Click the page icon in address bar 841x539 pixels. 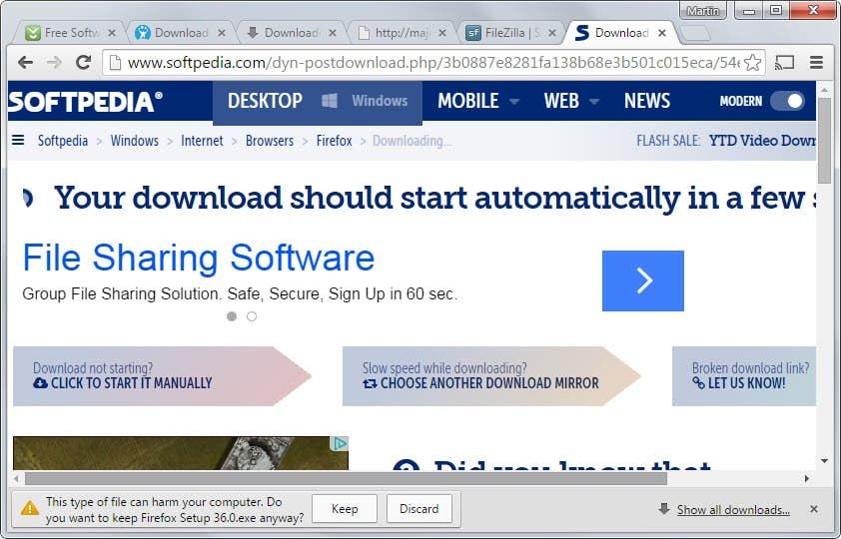115,63
